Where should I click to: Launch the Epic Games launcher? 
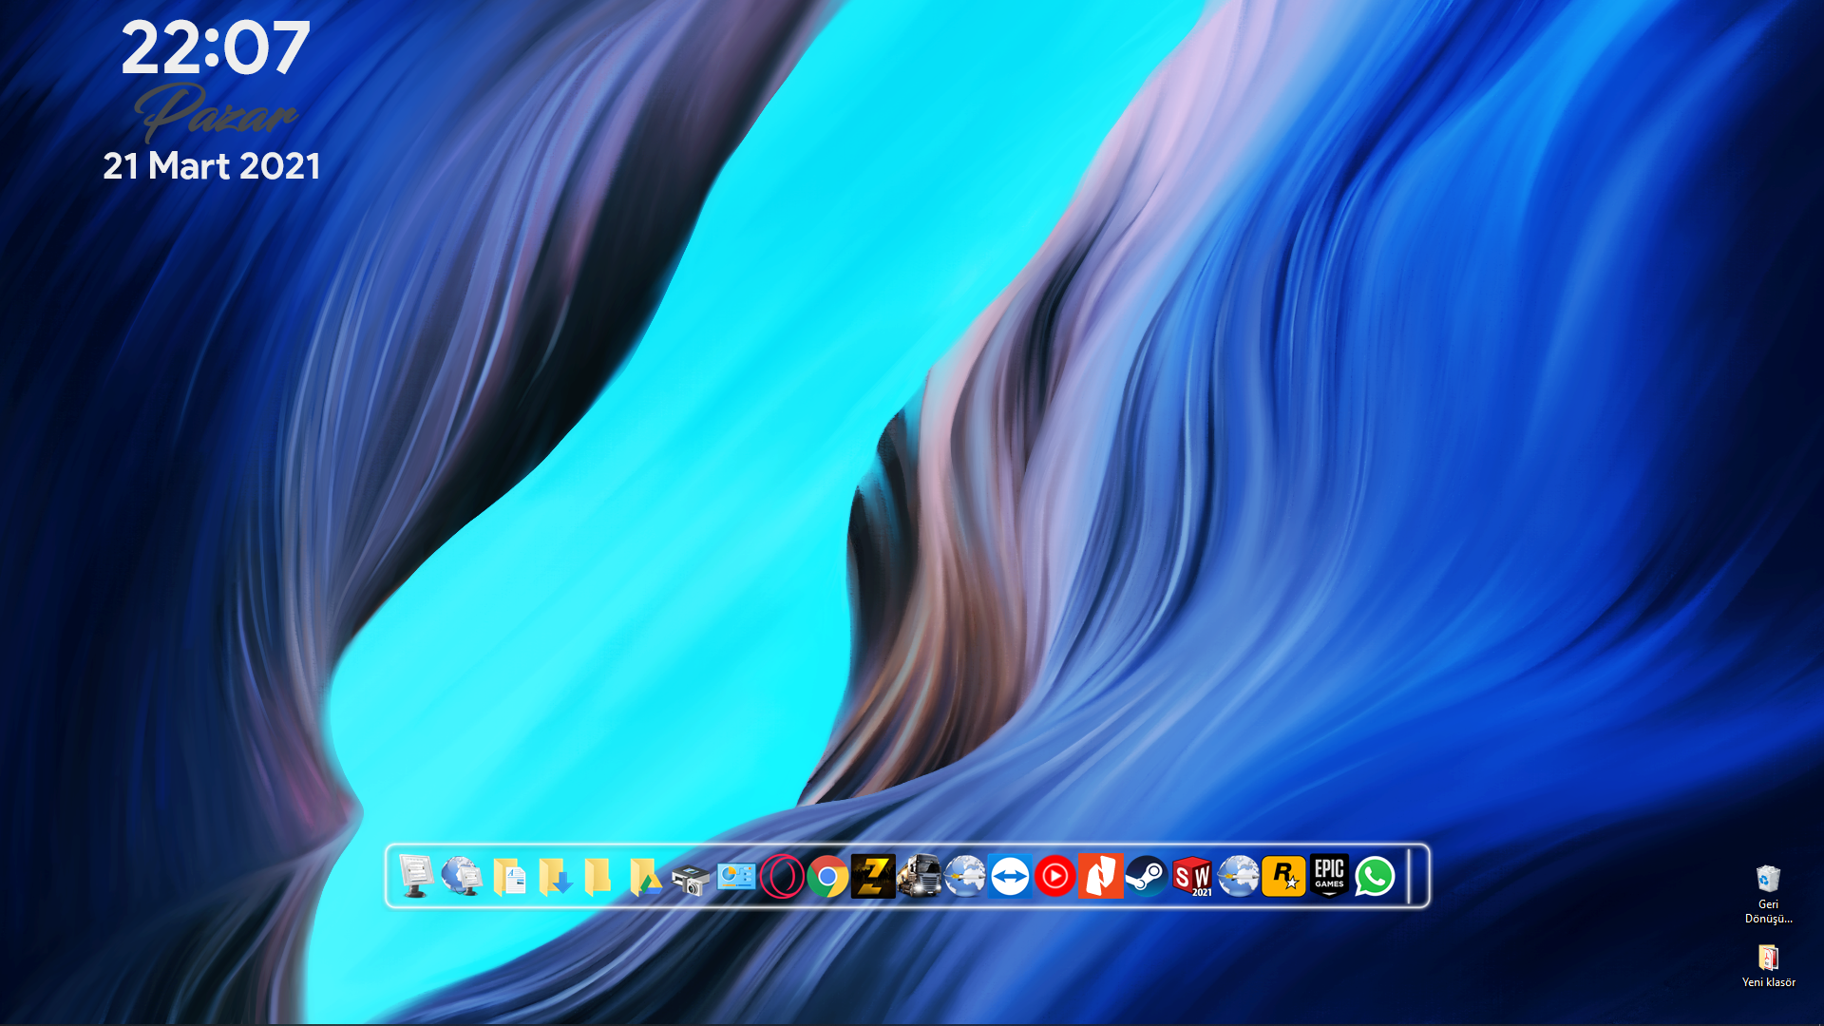(x=1329, y=876)
